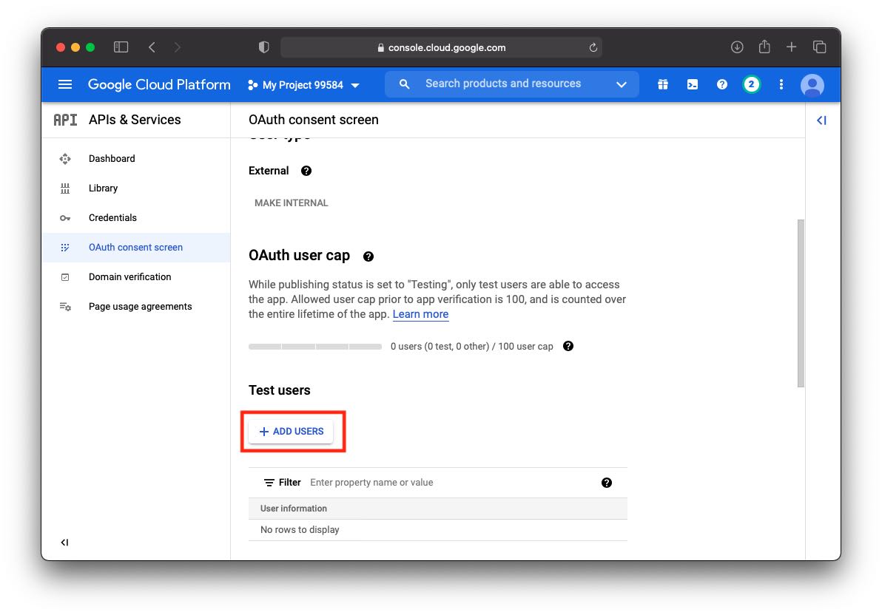Click the search magnifier icon
This screenshot has width=882, height=615.
(x=404, y=84)
